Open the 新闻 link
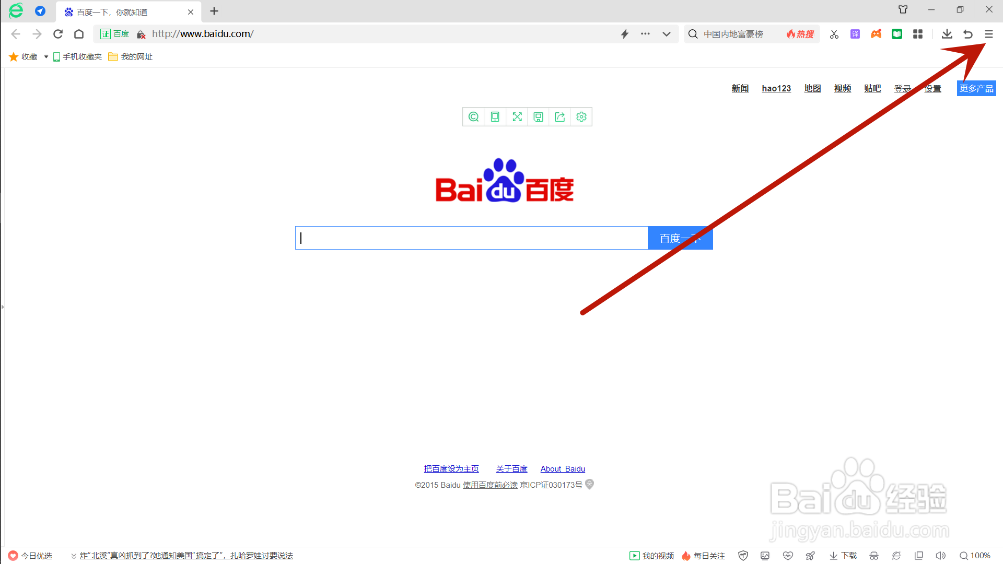Screen dimensions: 1003x564 coord(740,88)
